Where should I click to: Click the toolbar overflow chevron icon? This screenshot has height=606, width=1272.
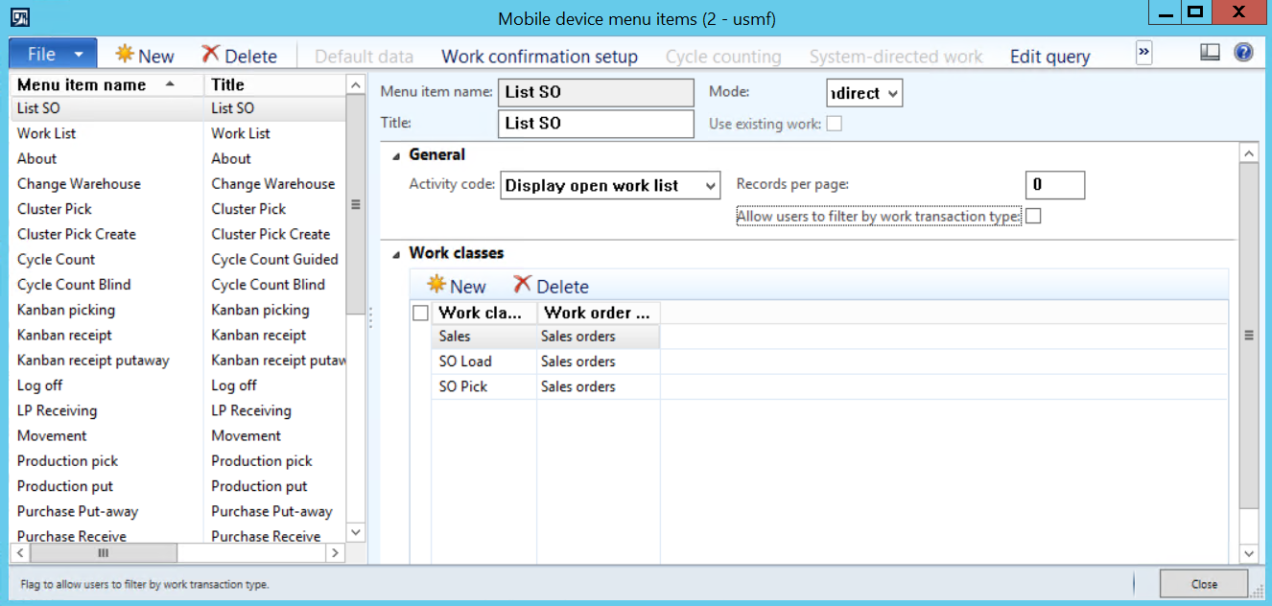click(x=1143, y=53)
